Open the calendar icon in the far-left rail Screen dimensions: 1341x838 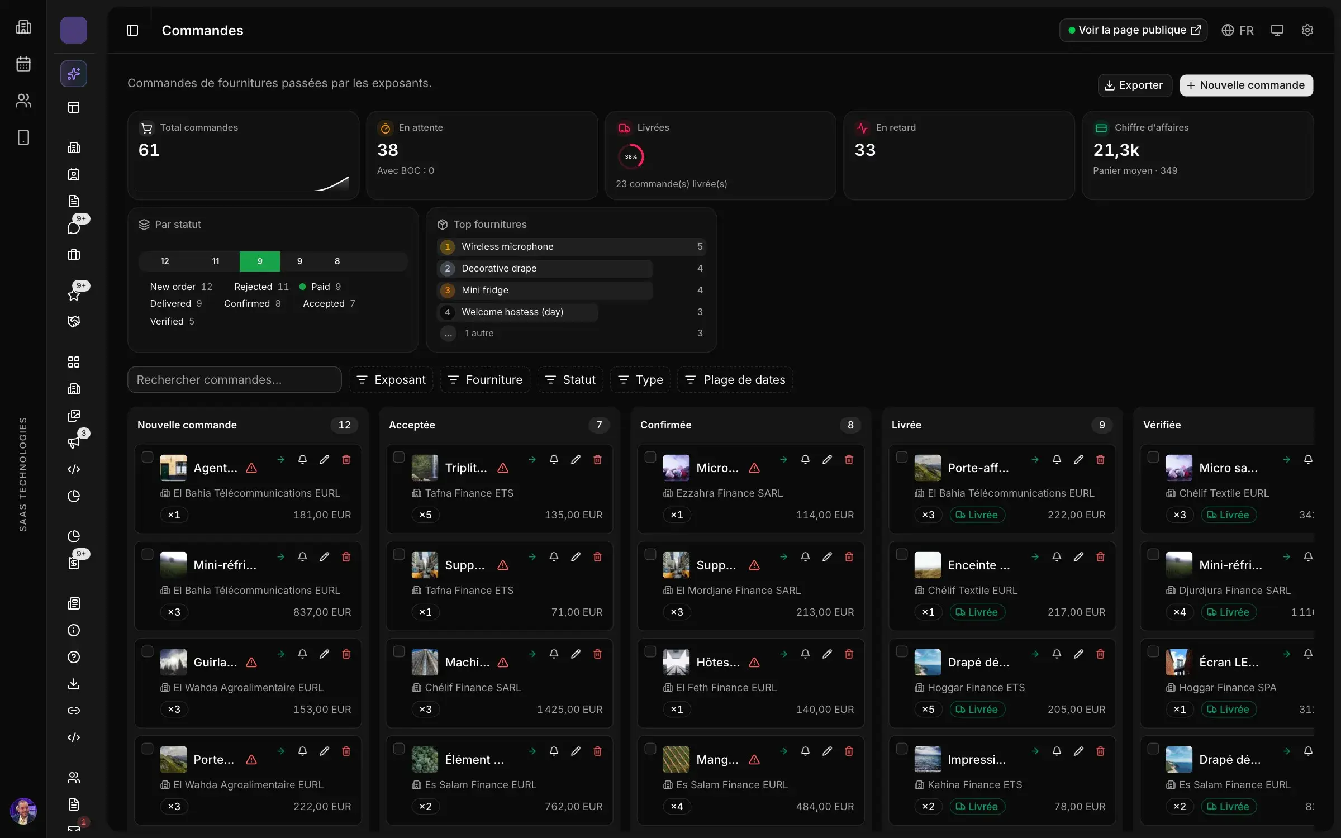pos(23,64)
